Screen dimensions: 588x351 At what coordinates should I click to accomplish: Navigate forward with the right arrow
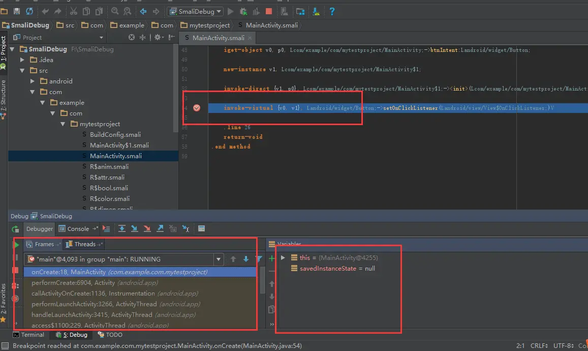point(156,12)
